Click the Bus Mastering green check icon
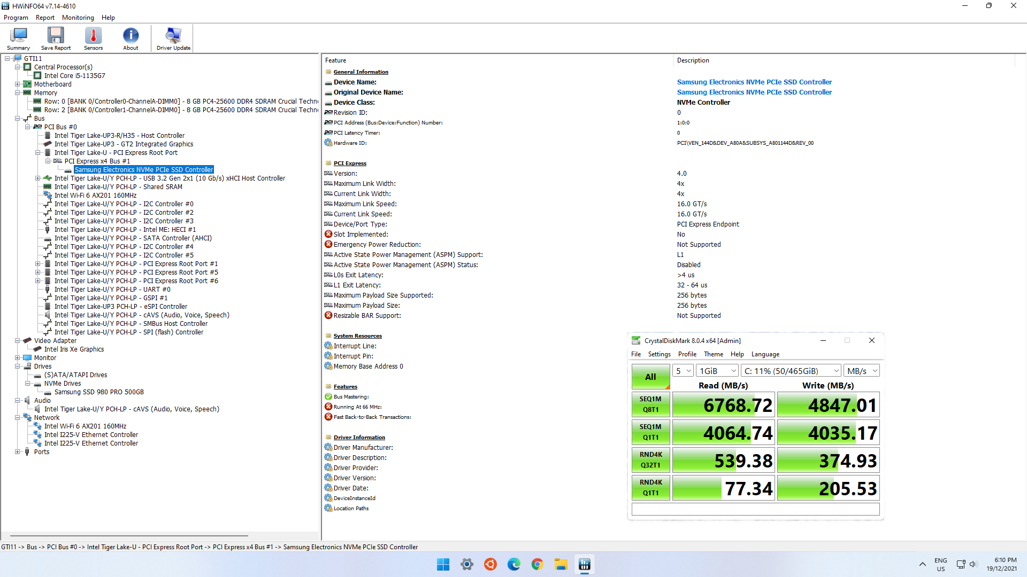Image resolution: width=1027 pixels, height=577 pixels. [328, 396]
